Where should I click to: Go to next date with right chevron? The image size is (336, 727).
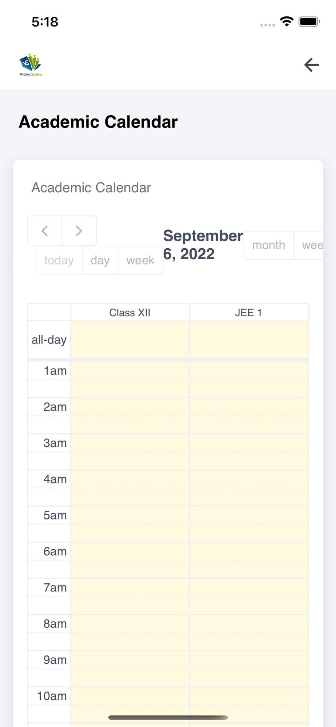79,231
